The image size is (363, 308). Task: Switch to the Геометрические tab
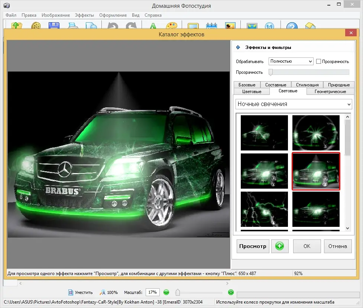coord(330,92)
